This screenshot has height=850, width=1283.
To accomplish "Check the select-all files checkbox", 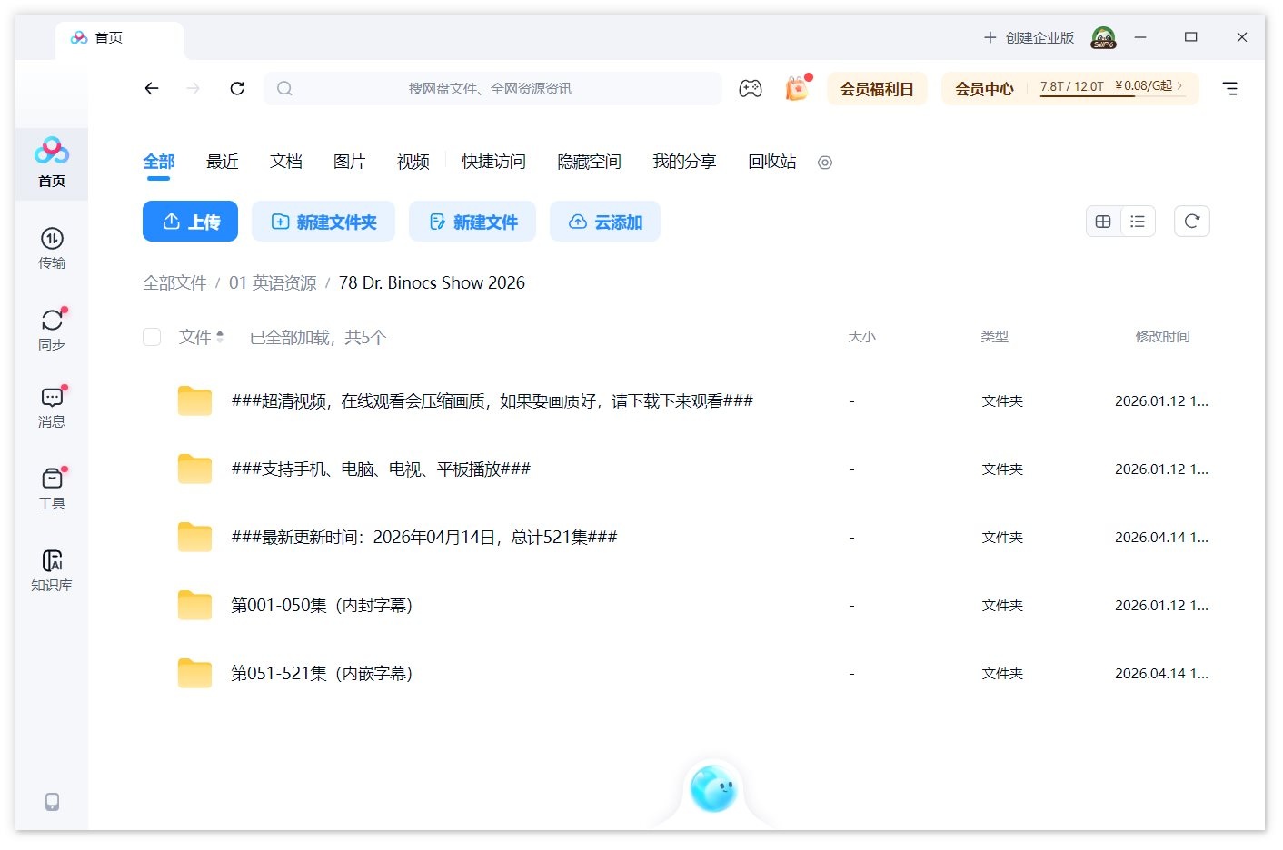I will tap(152, 336).
